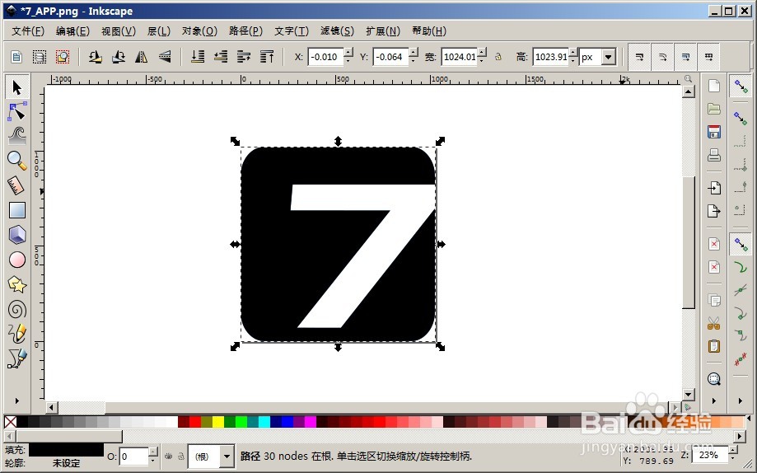Screen dimensions: 757x473
Task: Select the Selector arrow tool
Action: (x=17, y=88)
